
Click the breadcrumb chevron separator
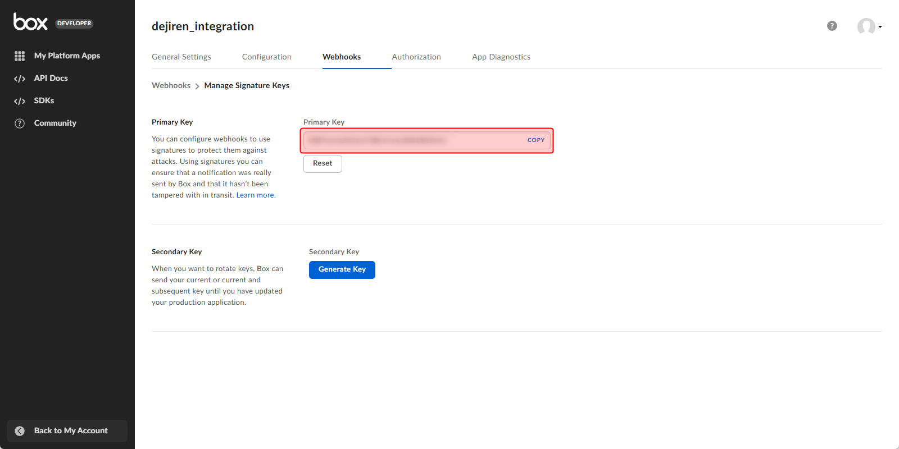pyautogui.click(x=197, y=86)
